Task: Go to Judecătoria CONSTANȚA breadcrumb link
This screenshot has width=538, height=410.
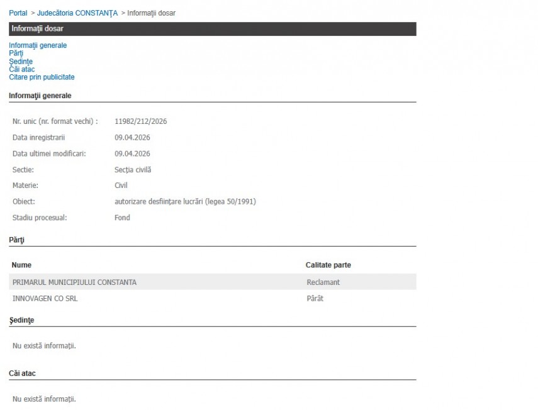Action: [77, 13]
